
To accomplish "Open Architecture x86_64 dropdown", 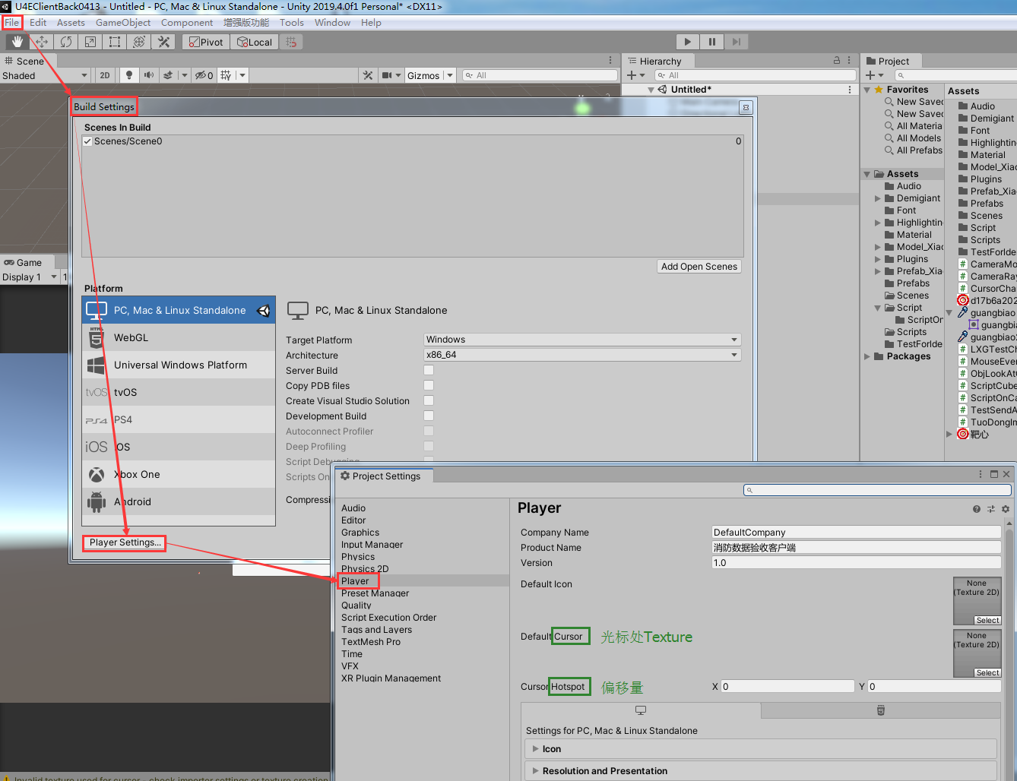I will 582,355.
